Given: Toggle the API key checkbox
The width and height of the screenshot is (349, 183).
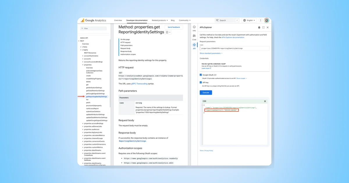Looking at the screenshot, I should click(201, 82).
